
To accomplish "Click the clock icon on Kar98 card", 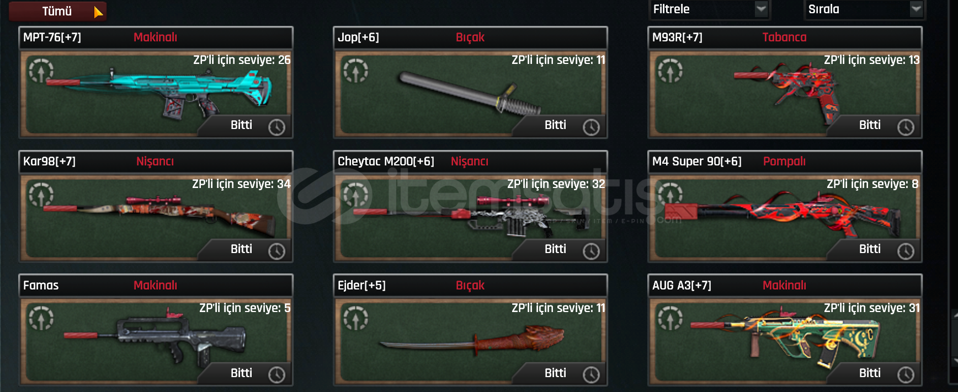I will (276, 251).
